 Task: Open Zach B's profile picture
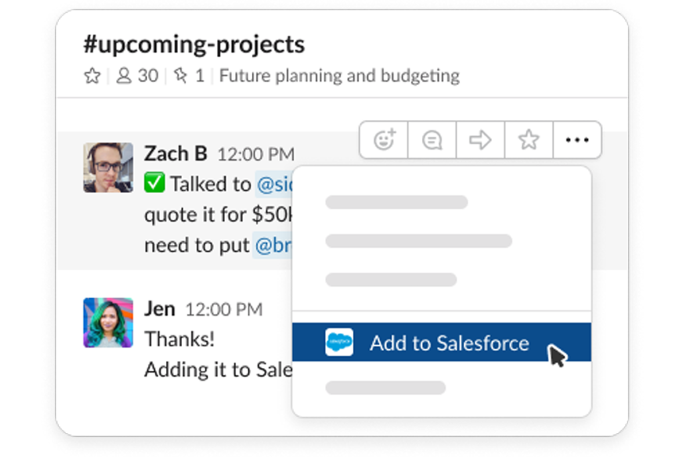(108, 168)
